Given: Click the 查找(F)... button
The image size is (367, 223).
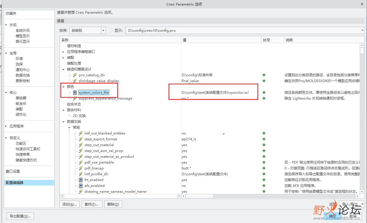Looking at the screenshot, I should click(x=92, y=204).
